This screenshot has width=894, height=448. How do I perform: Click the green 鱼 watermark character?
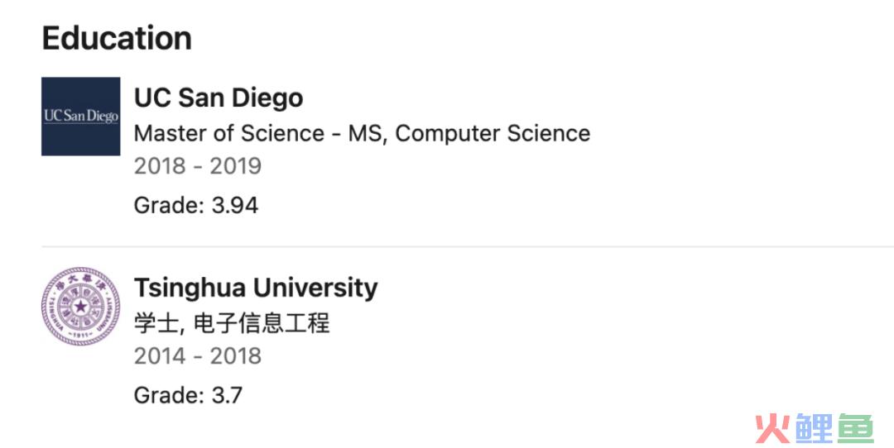855,428
